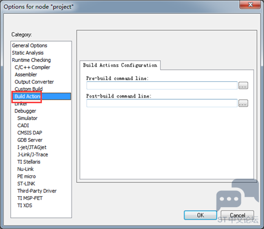Browse for pre-build command
This screenshot has height=229, width=264.
coord(243,85)
